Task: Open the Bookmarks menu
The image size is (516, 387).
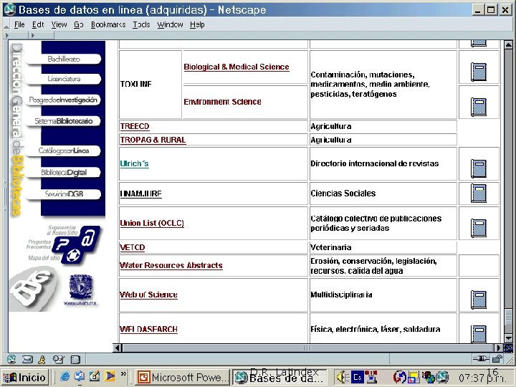Action: pyautogui.click(x=108, y=24)
